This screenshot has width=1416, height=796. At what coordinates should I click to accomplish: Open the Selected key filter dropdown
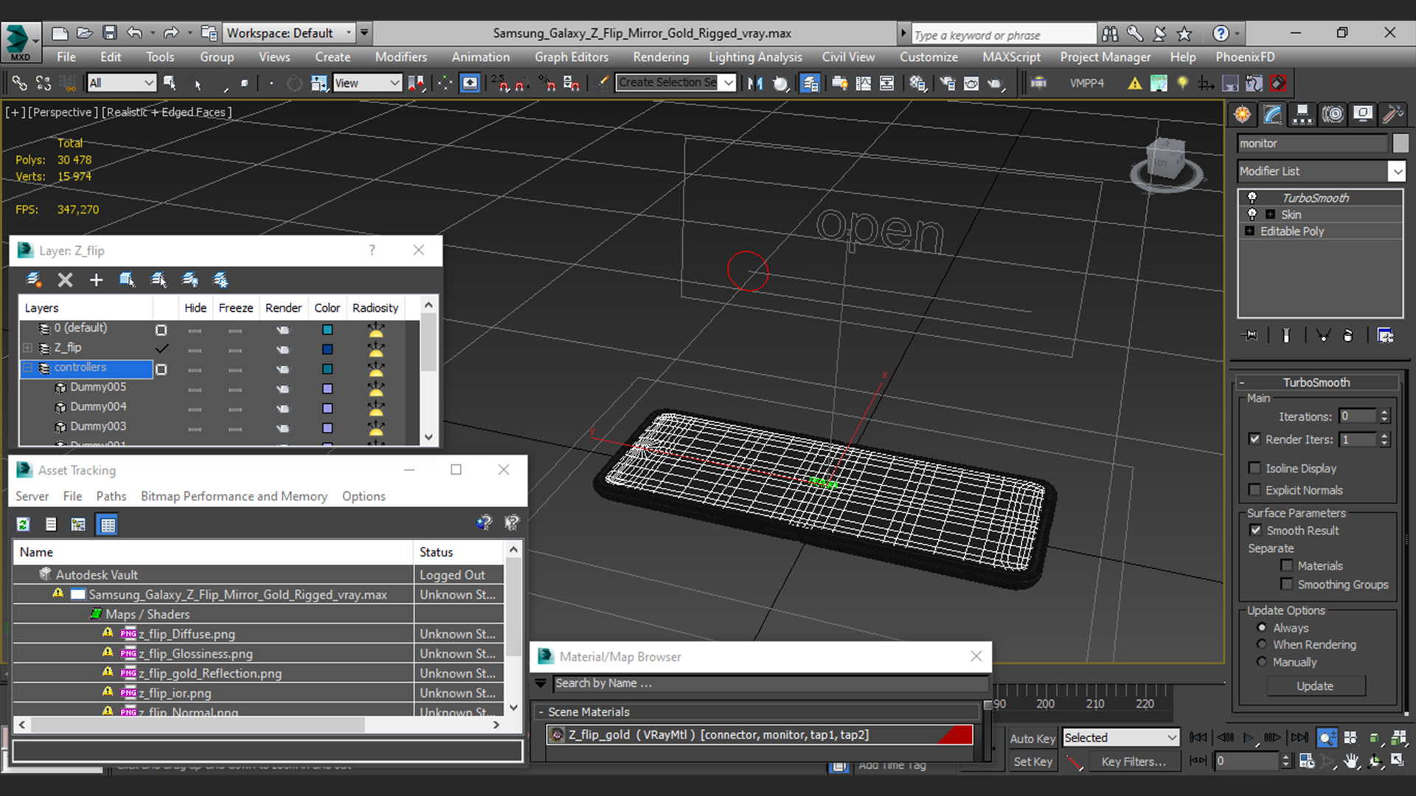[x=1121, y=738]
